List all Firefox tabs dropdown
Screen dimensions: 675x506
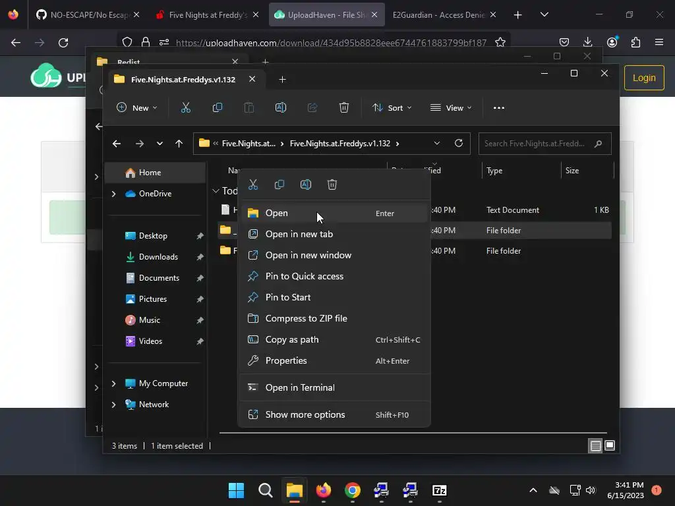click(x=544, y=14)
